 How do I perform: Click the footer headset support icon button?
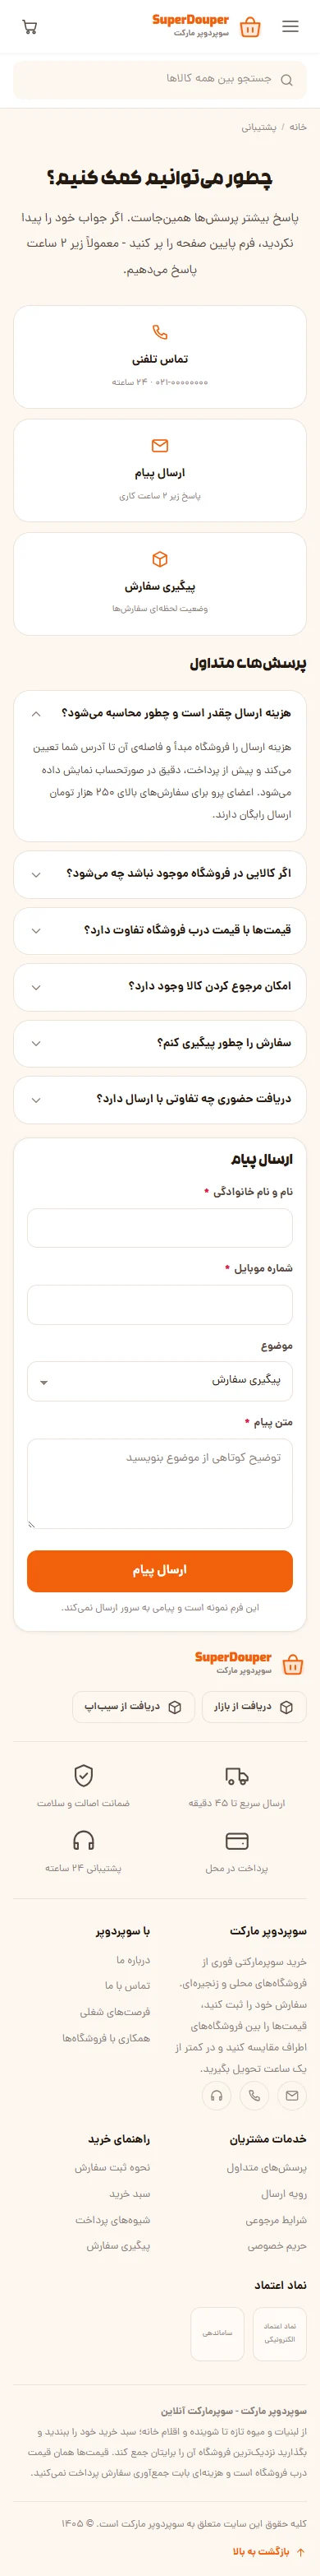pyautogui.click(x=217, y=2095)
